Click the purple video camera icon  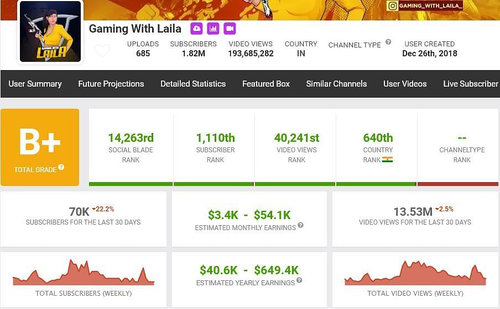(230, 29)
